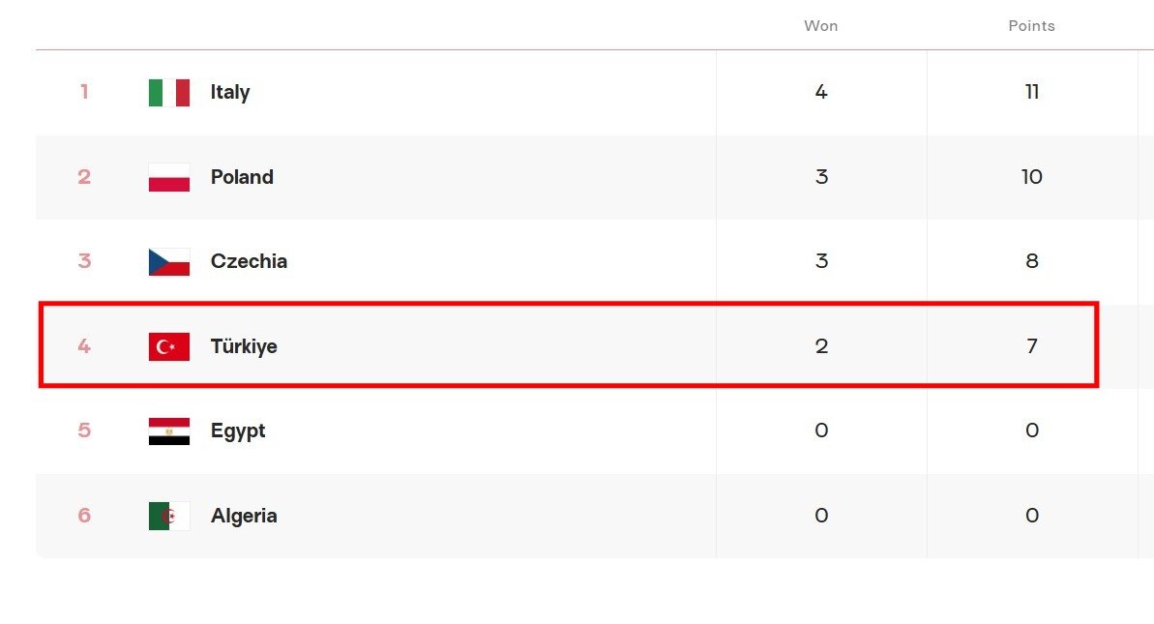The height and width of the screenshot is (624, 1154).
Task: Click the Egypt flag icon
Action: (168, 431)
